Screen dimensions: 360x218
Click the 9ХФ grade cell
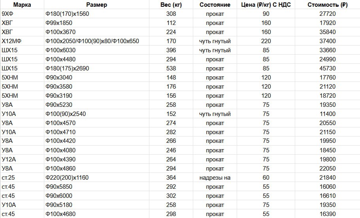tap(22, 14)
